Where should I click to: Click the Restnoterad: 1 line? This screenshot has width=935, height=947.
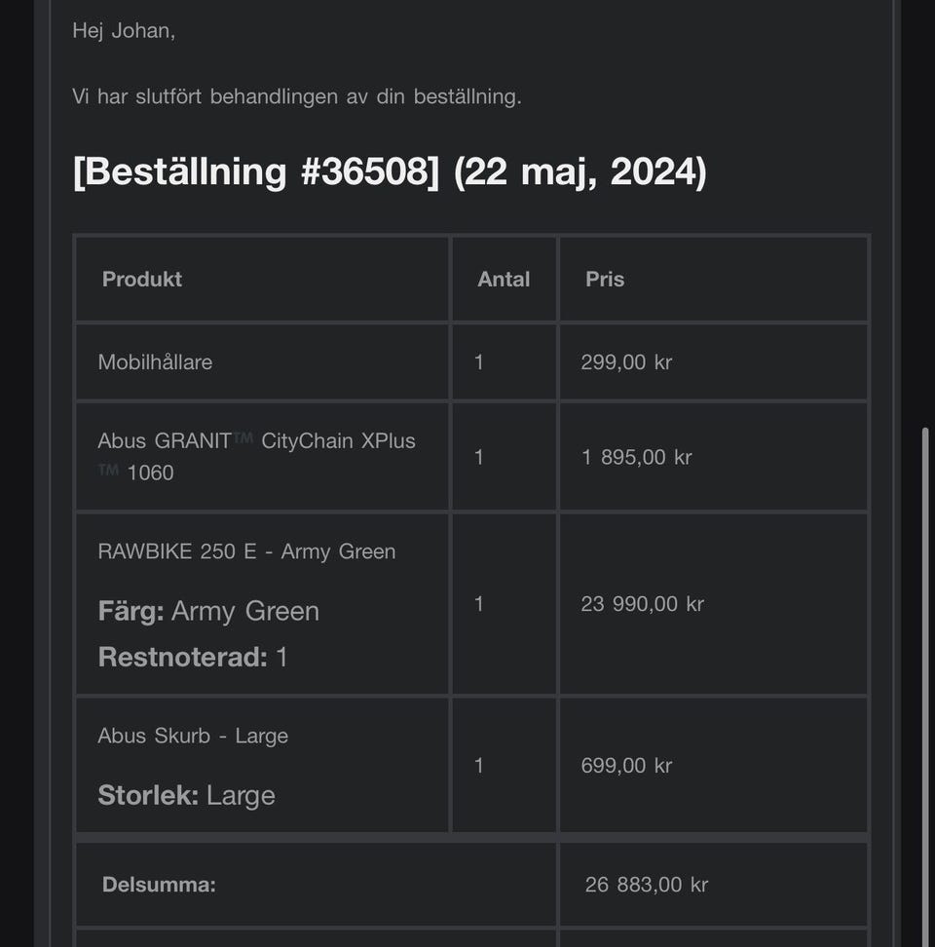coord(193,657)
